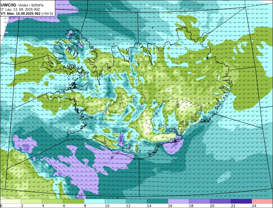The image size is (273, 208).
Task: Select the medium purple 18–20 legend swatch
Action: coord(199,201)
